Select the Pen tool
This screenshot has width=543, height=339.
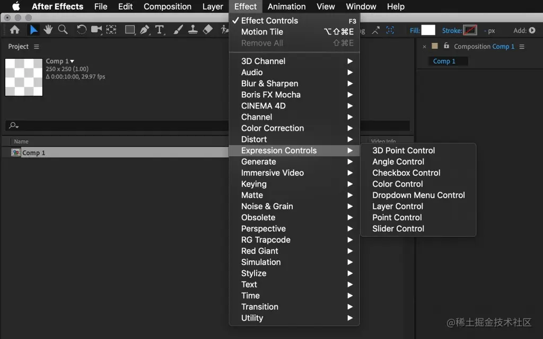click(x=144, y=30)
